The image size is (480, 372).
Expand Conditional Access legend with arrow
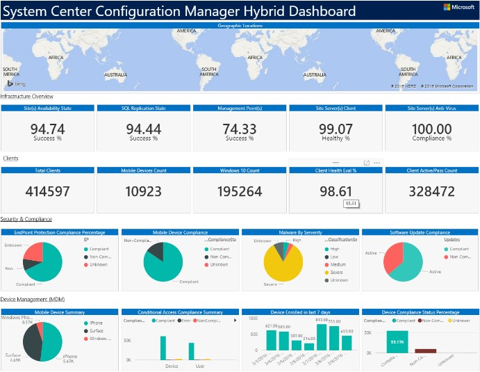(x=235, y=321)
